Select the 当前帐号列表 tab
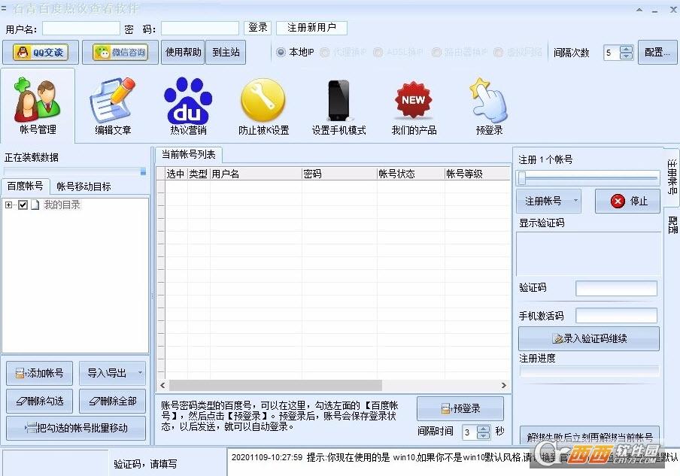The image size is (680, 476). pos(188,154)
